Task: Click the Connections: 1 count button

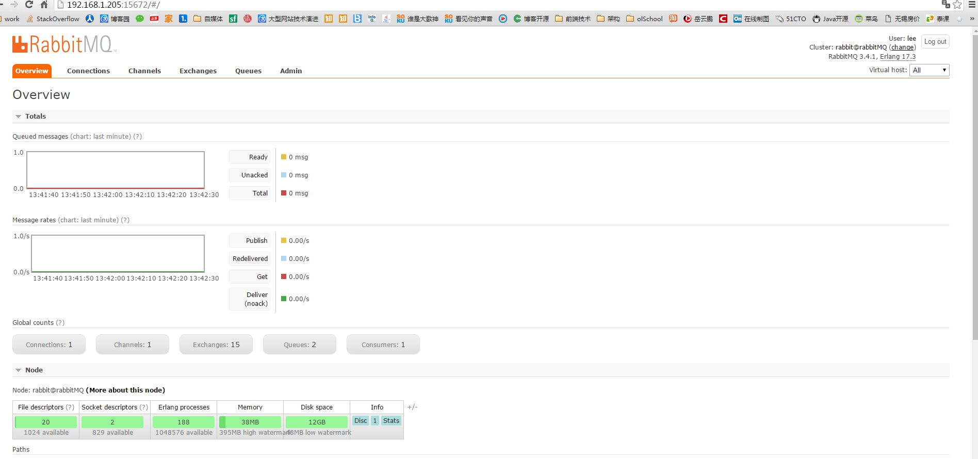Action: tap(49, 345)
